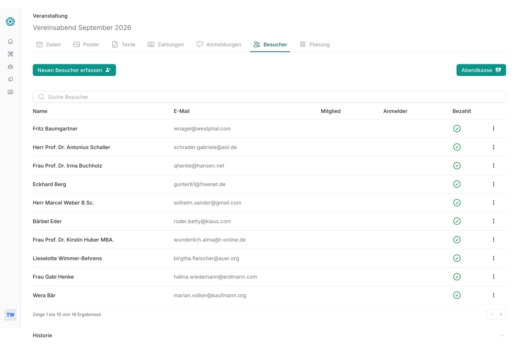Click the search magnifier icon
Viewport: 518px width, 351px height.
click(41, 97)
